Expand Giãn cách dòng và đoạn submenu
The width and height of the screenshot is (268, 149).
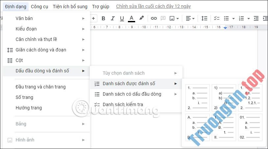pos(46,50)
